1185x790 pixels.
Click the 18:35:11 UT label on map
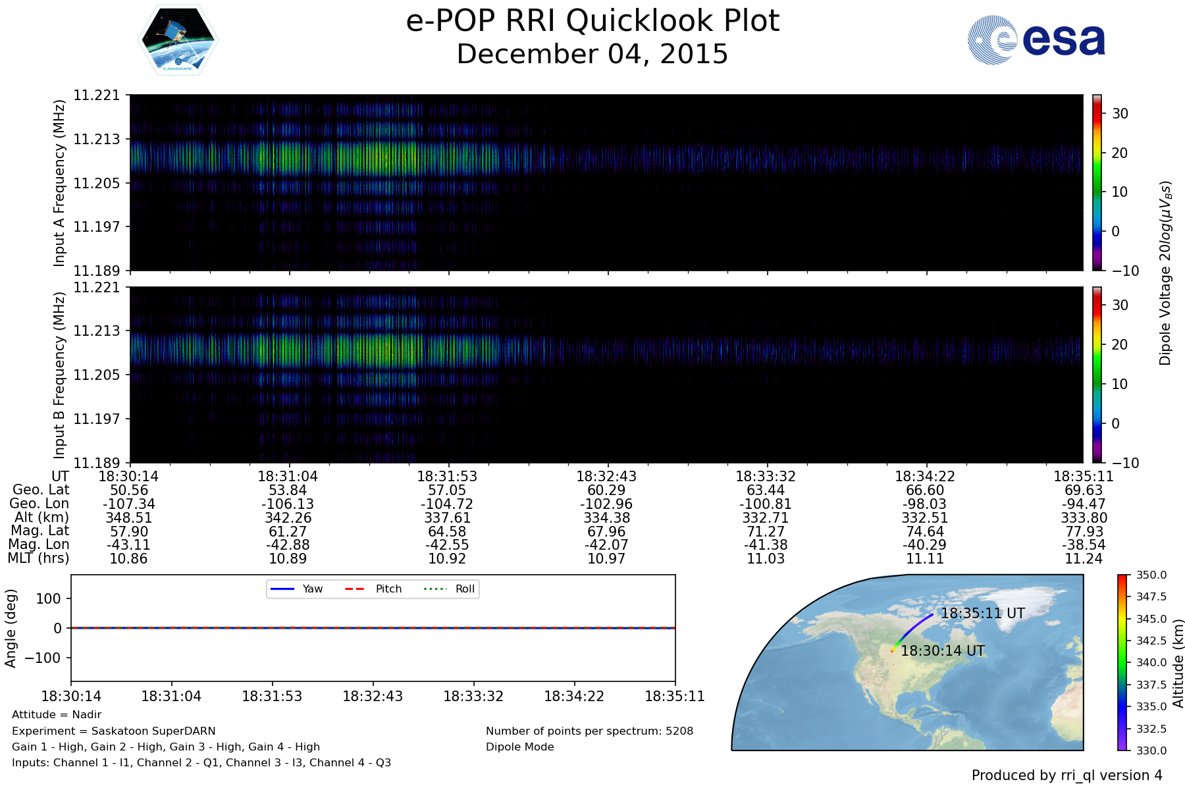pos(982,614)
